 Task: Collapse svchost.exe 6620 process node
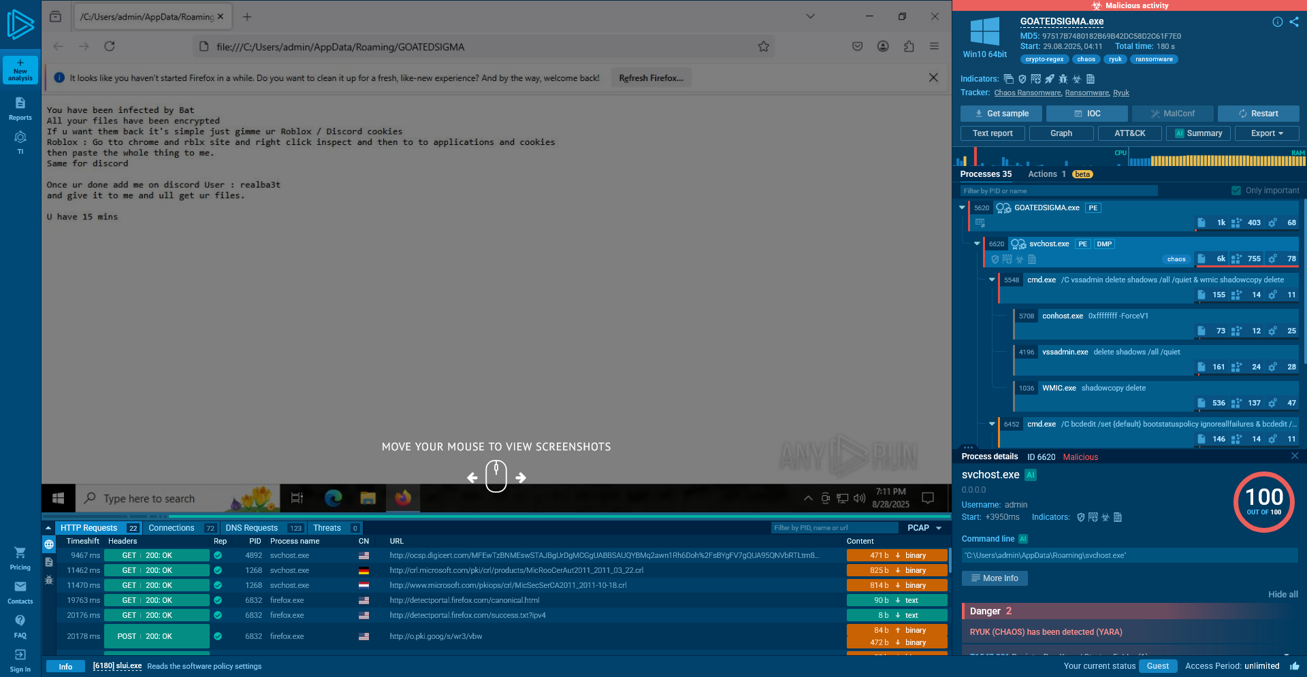click(977, 244)
